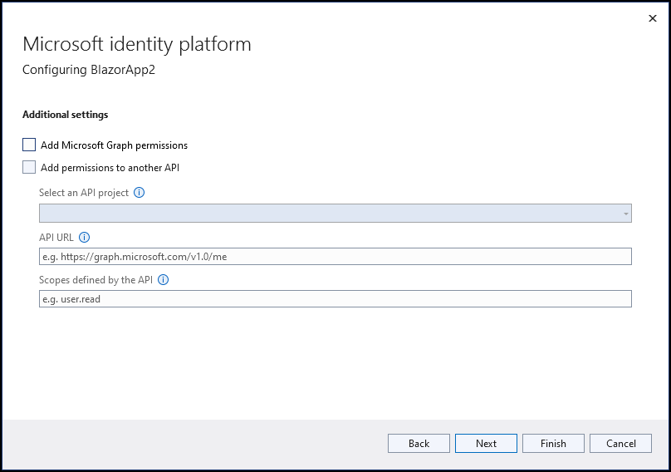Click the 'Add Microsoft Graph permissions' label text
Screen dimensions: 671x472
(114, 145)
